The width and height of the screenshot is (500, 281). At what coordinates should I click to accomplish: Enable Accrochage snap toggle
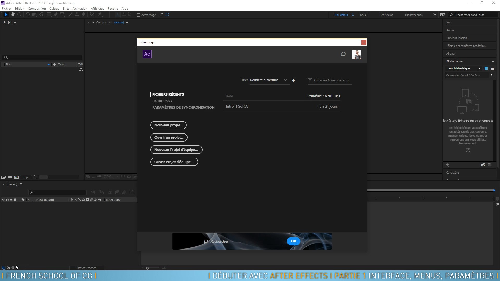click(139, 15)
